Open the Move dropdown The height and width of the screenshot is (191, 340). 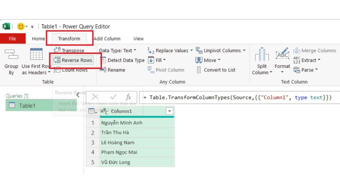coord(208,60)
